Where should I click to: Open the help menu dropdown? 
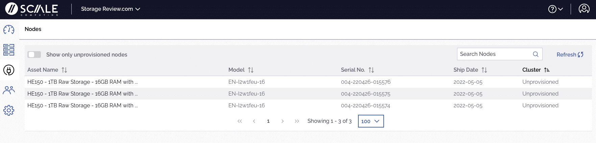click(x=555, y=9)
